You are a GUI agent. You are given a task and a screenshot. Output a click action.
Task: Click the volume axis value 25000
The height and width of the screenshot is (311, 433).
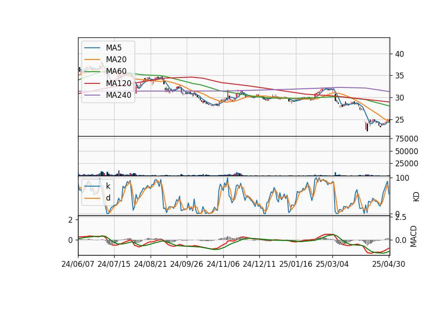[x=406, y=164]
